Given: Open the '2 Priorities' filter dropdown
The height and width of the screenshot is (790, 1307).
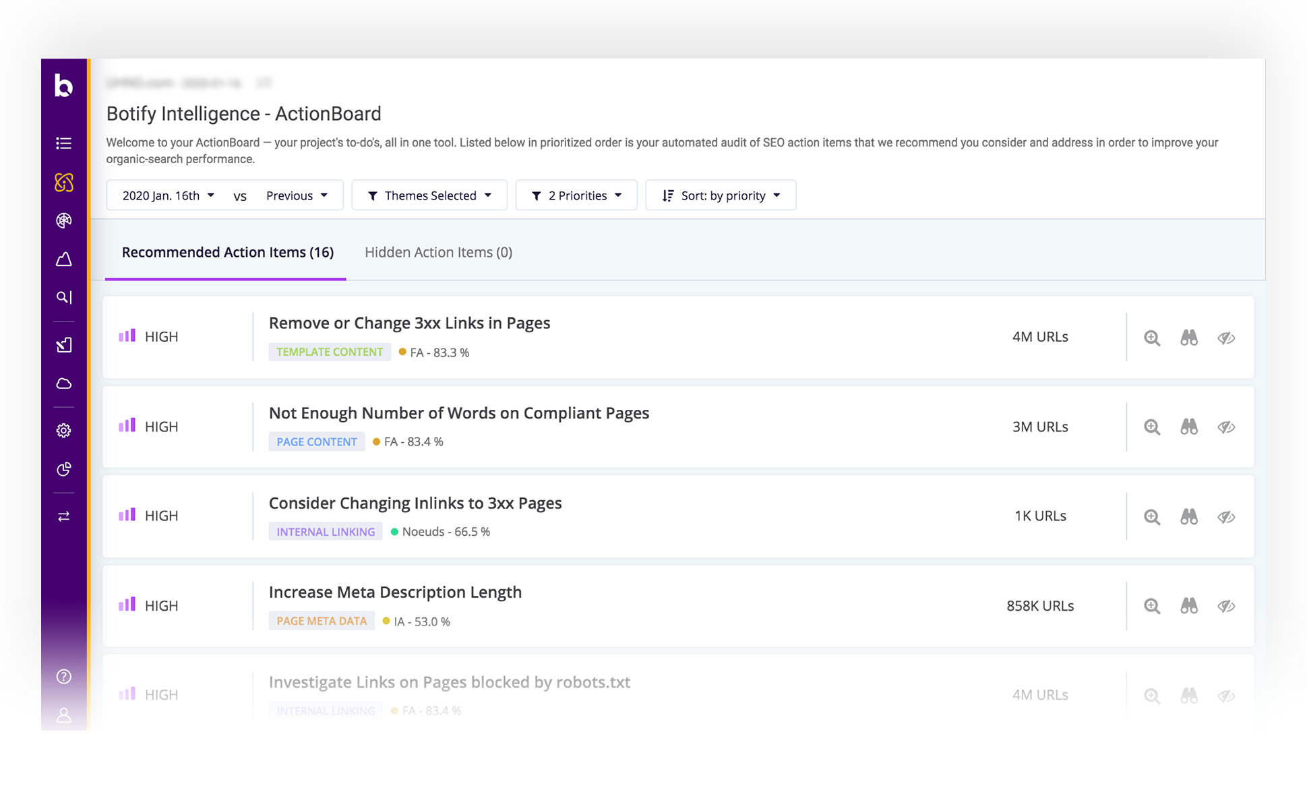Looking at the screenshot, I should click(x=576, y=195).
